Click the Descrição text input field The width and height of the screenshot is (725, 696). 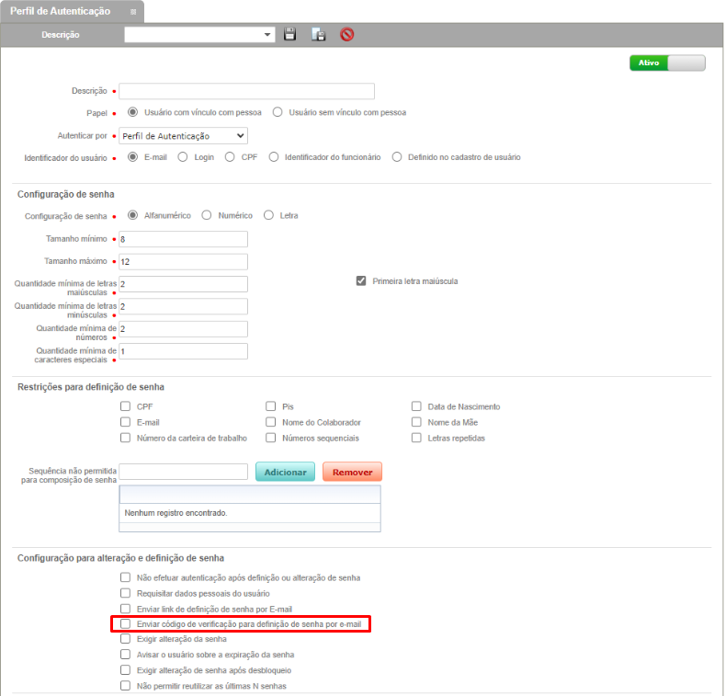coord(246,91)
